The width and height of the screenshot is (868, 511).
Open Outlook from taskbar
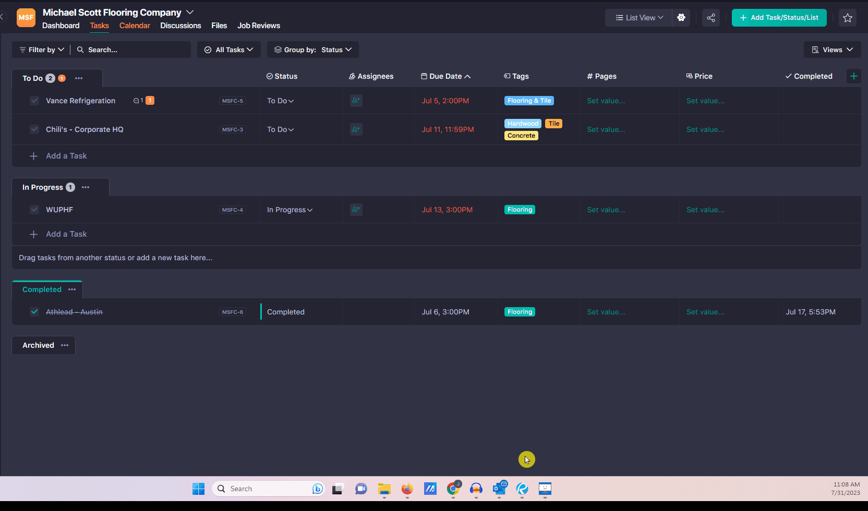[499, 489]
